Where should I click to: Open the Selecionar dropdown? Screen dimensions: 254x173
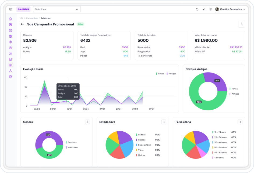click(57, 9)
